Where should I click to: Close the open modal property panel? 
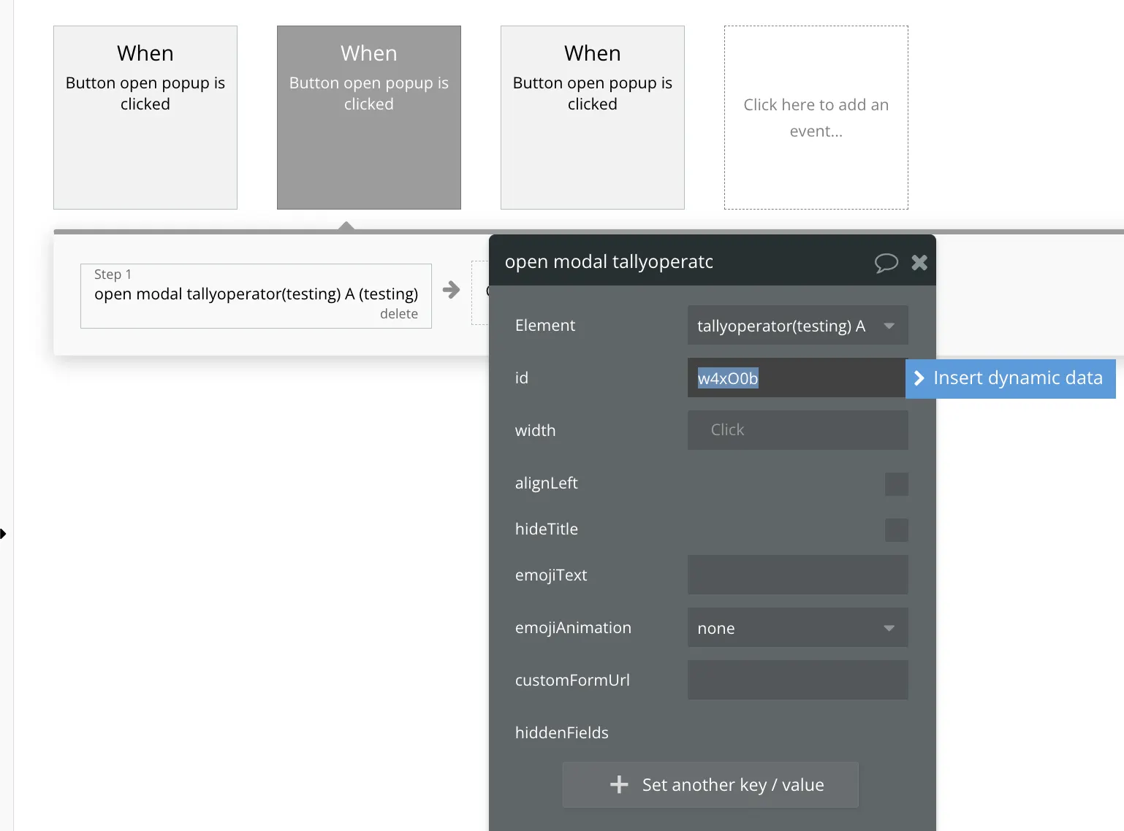tap(919, 263)
